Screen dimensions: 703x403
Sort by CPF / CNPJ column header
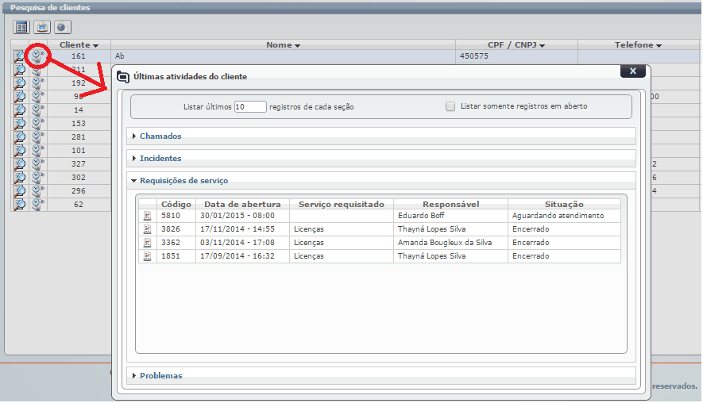click(516, 45)
